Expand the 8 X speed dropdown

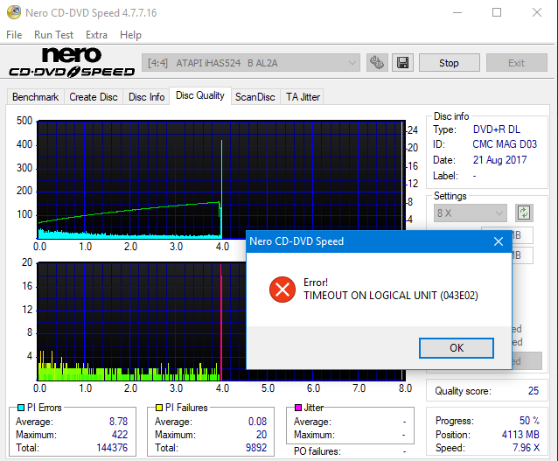(470, 213)
